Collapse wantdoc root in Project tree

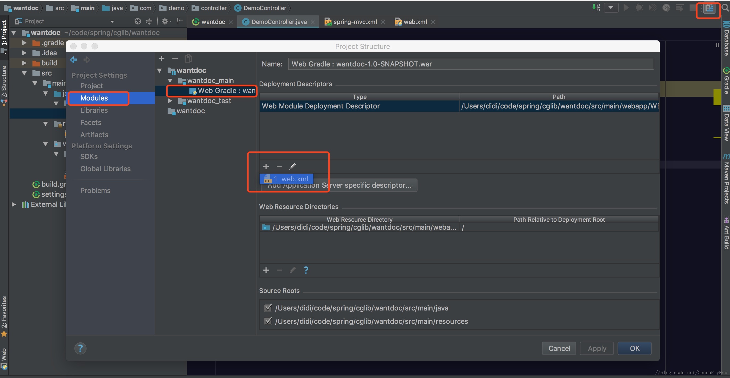13,33
